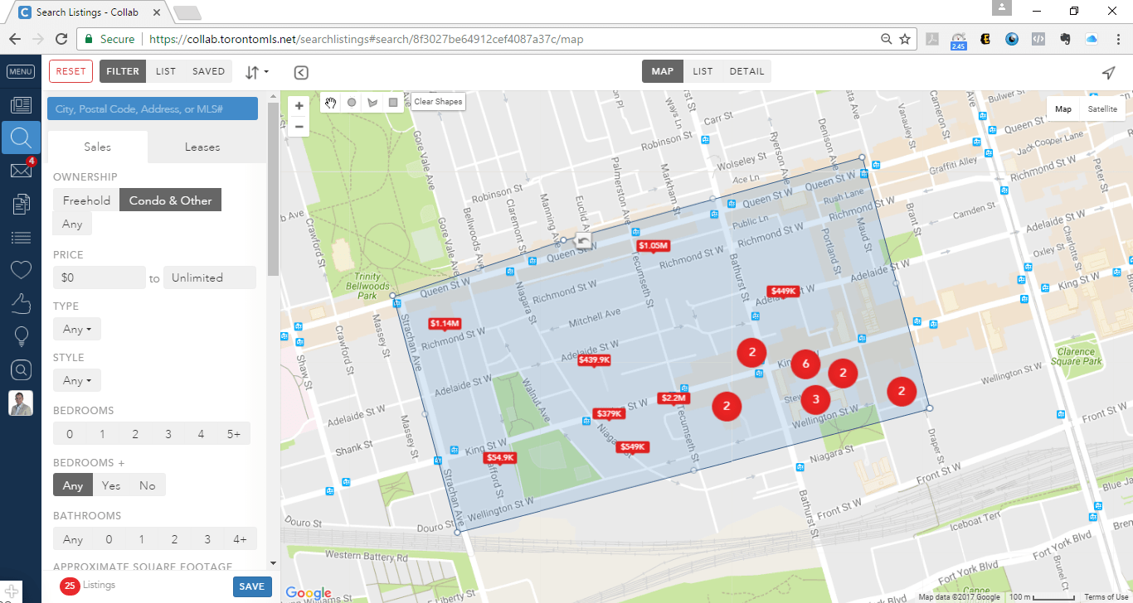Select the circle draw tool on map
Viewport: 1133px width, 603px height.
352,102
